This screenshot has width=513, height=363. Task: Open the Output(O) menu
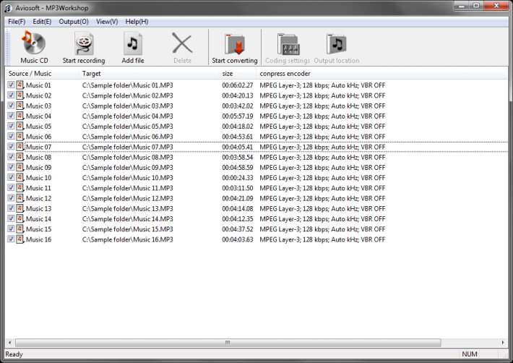click(74, 22)
